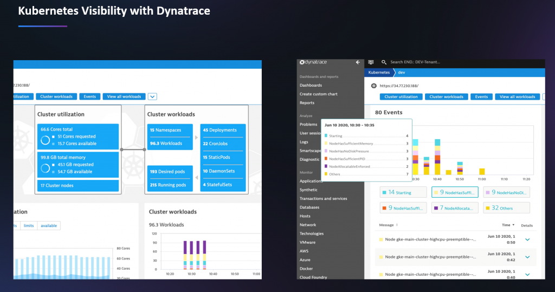Viewport: 555px width, 292px height.
Task: Click the sort icon next to Message header
Action: point(397,225)
